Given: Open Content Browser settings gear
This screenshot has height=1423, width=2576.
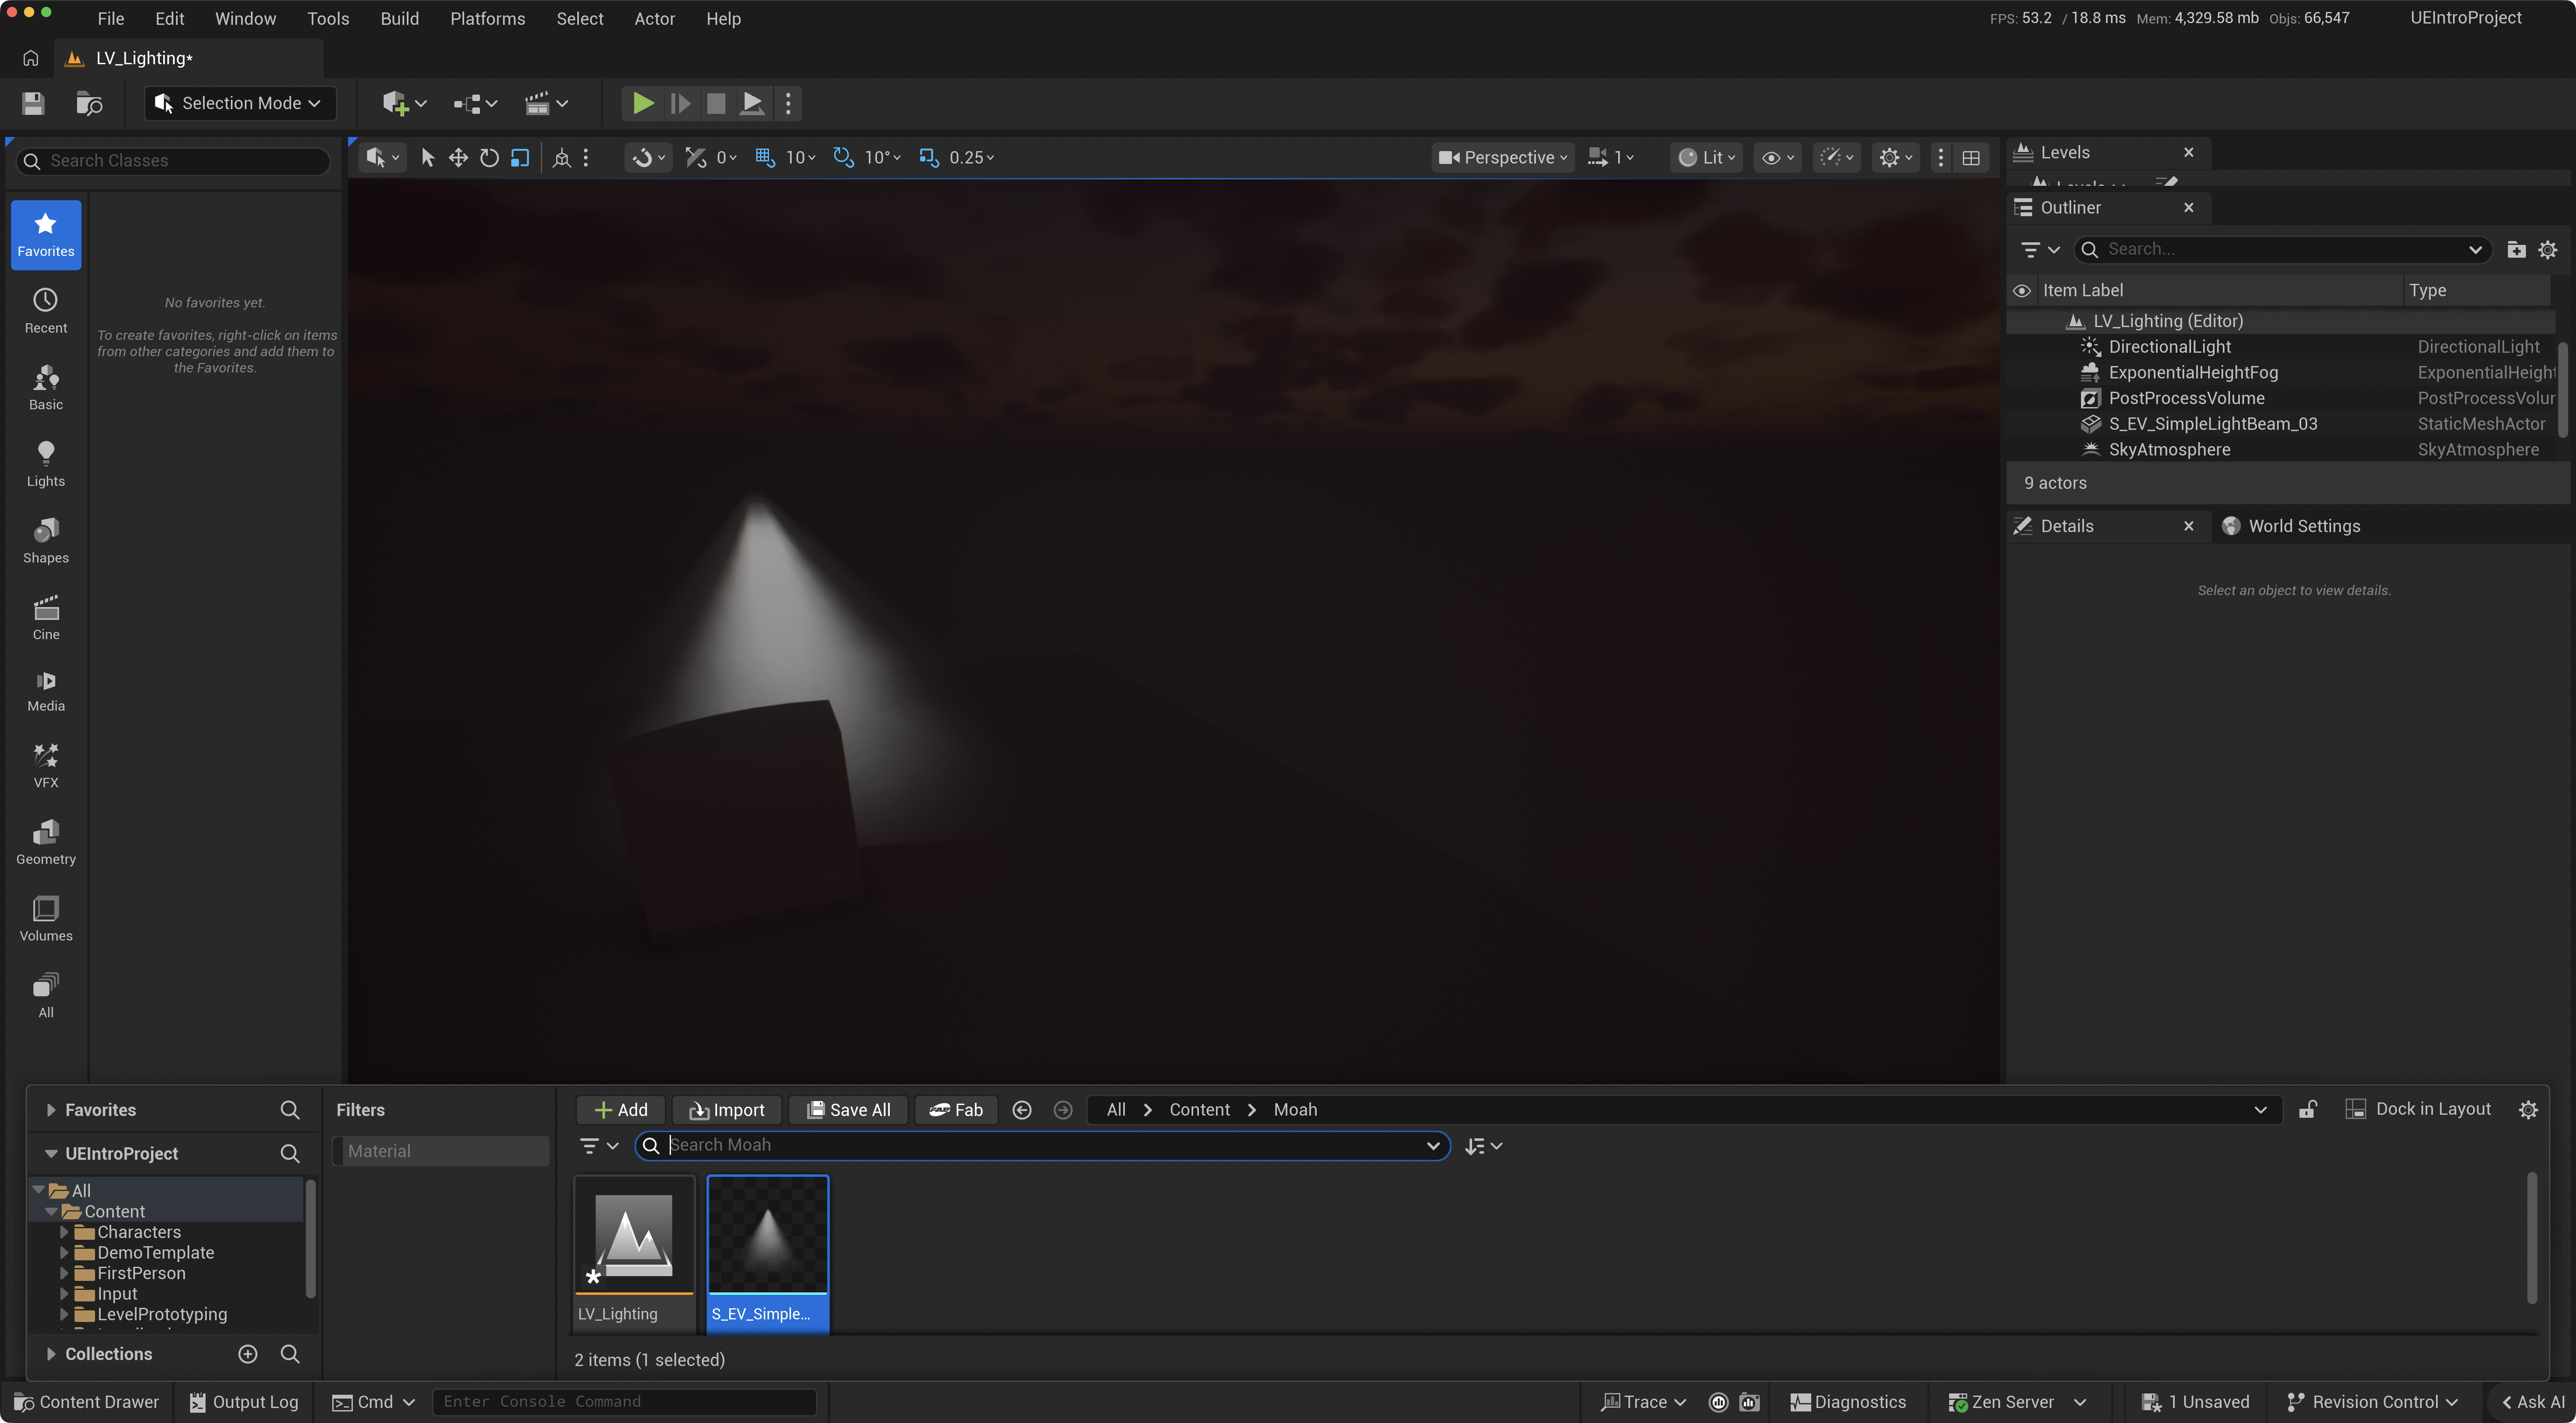Looking at the screenshot, I should pos(2528,1110).
